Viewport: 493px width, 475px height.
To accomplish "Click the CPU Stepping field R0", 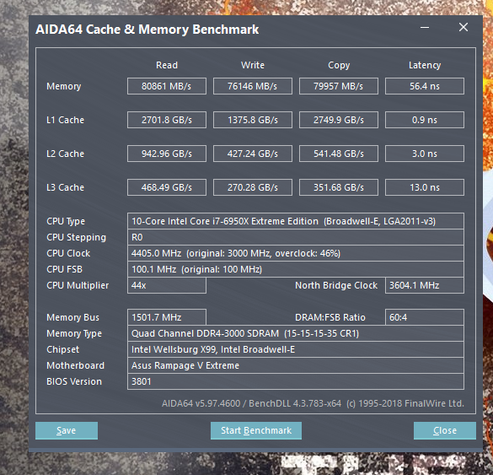I will tap(296, 237).
